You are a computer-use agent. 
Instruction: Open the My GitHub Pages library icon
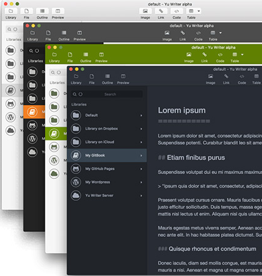coord(76,168)
